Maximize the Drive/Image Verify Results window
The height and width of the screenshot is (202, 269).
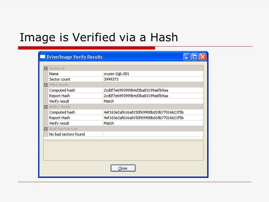coord(195,57)
